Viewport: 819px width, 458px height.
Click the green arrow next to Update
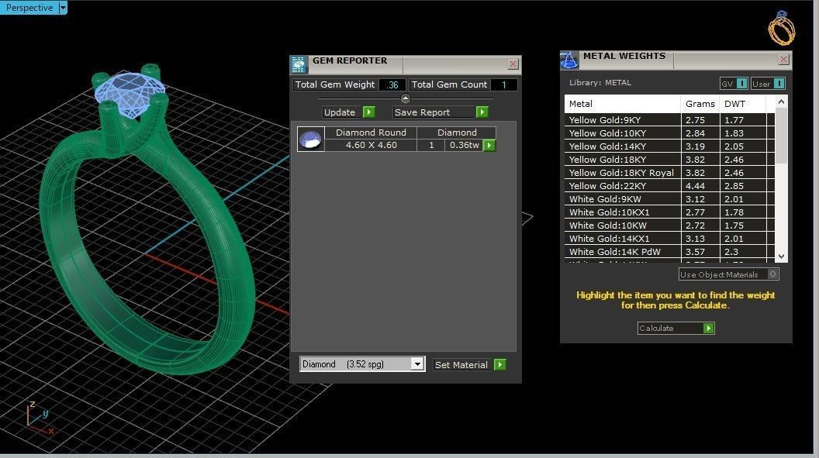click(x=368, y=112)
